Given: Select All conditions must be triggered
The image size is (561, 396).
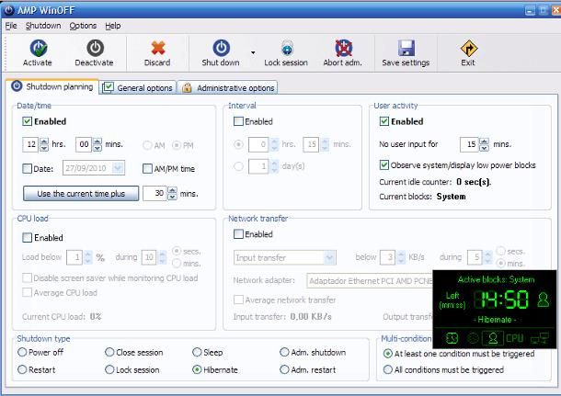Looking at the screenshot, I should pos(387,369).
